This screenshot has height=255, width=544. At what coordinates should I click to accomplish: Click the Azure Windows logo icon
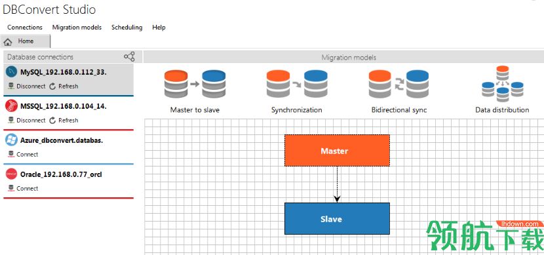tap(11, 140)
